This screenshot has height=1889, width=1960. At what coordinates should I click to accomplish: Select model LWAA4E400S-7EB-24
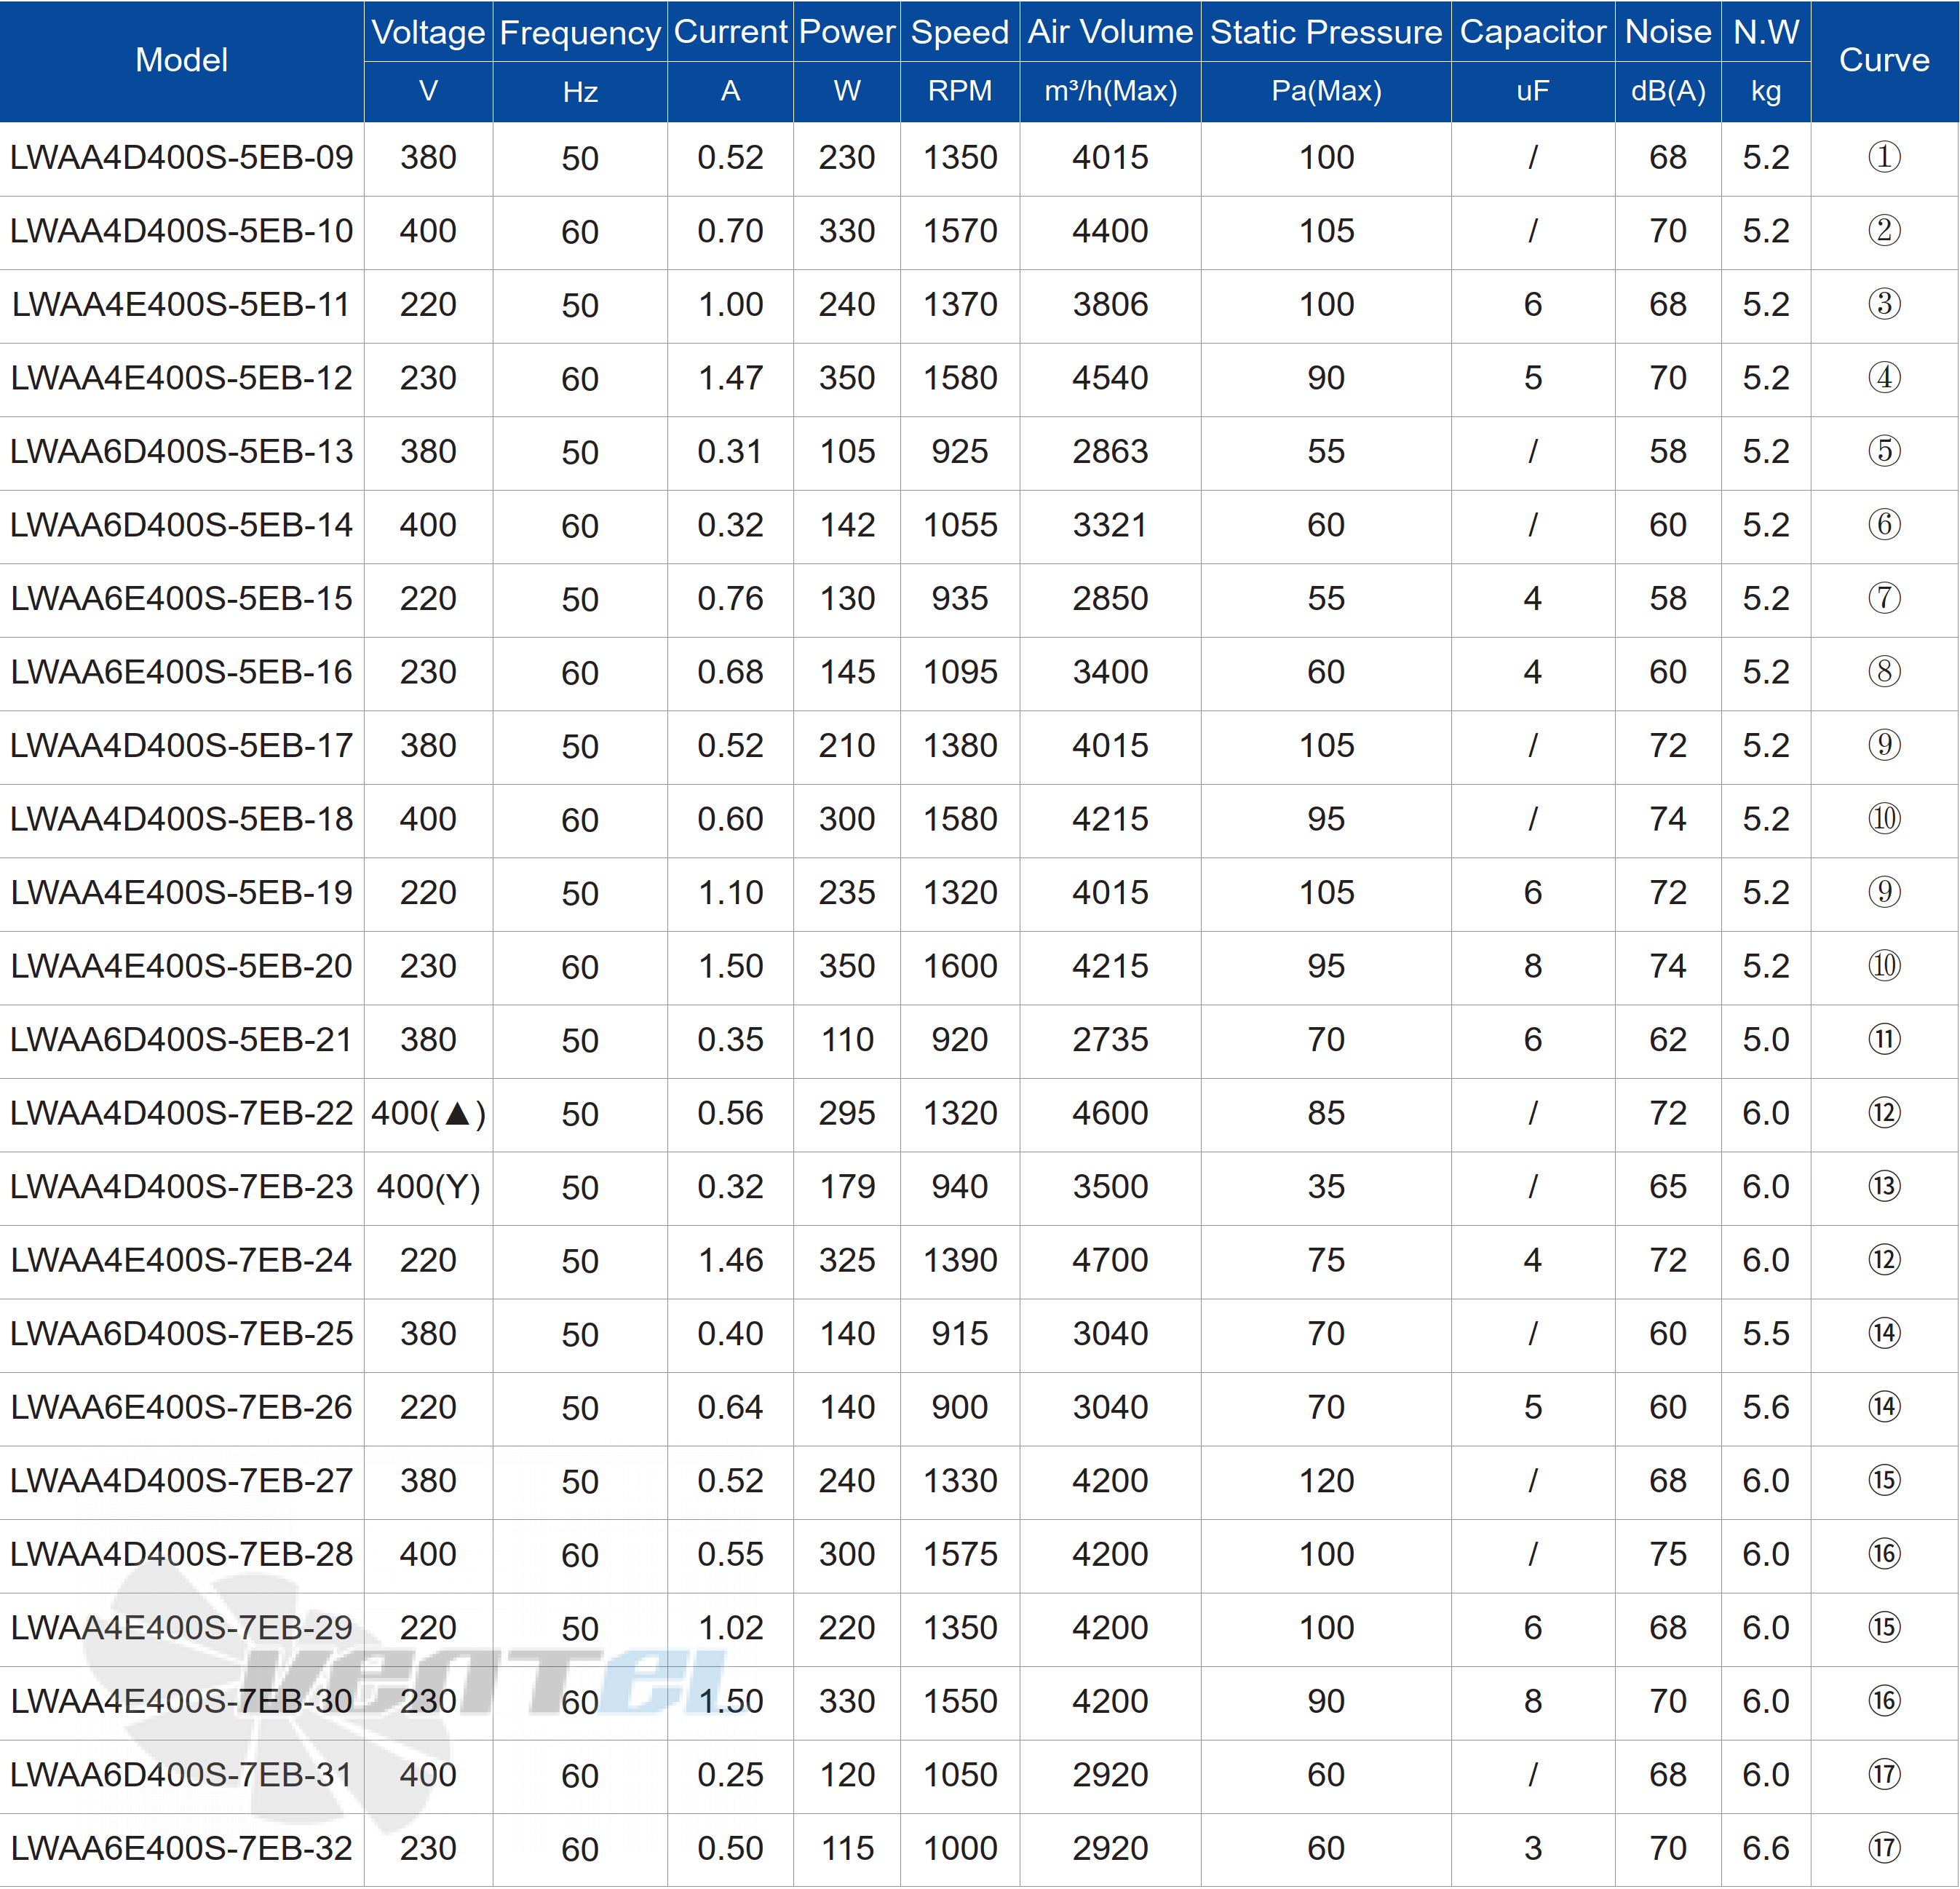(181, 1260)
